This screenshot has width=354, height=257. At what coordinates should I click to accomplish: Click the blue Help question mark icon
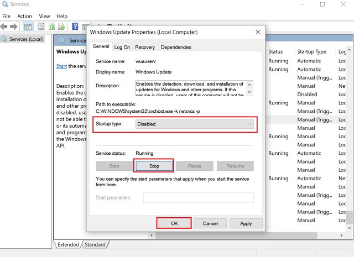(x=75, y=27)
